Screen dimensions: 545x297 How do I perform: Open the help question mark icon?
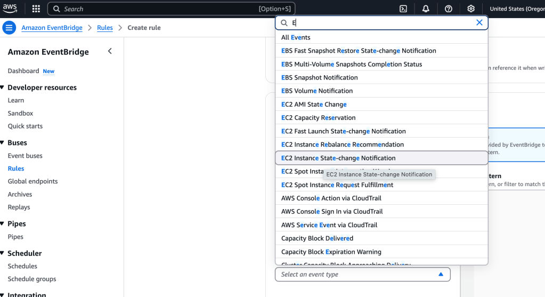tap(448, 9)
